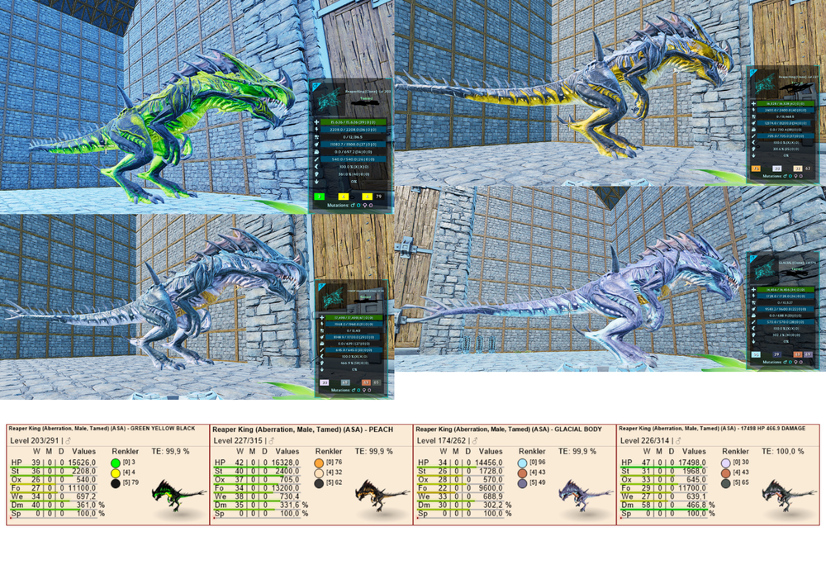Viewport: 826px width, 584px height.
Task: Click the HP cross icon on green Reaper's stat HUD
Action: click(316, 122)
